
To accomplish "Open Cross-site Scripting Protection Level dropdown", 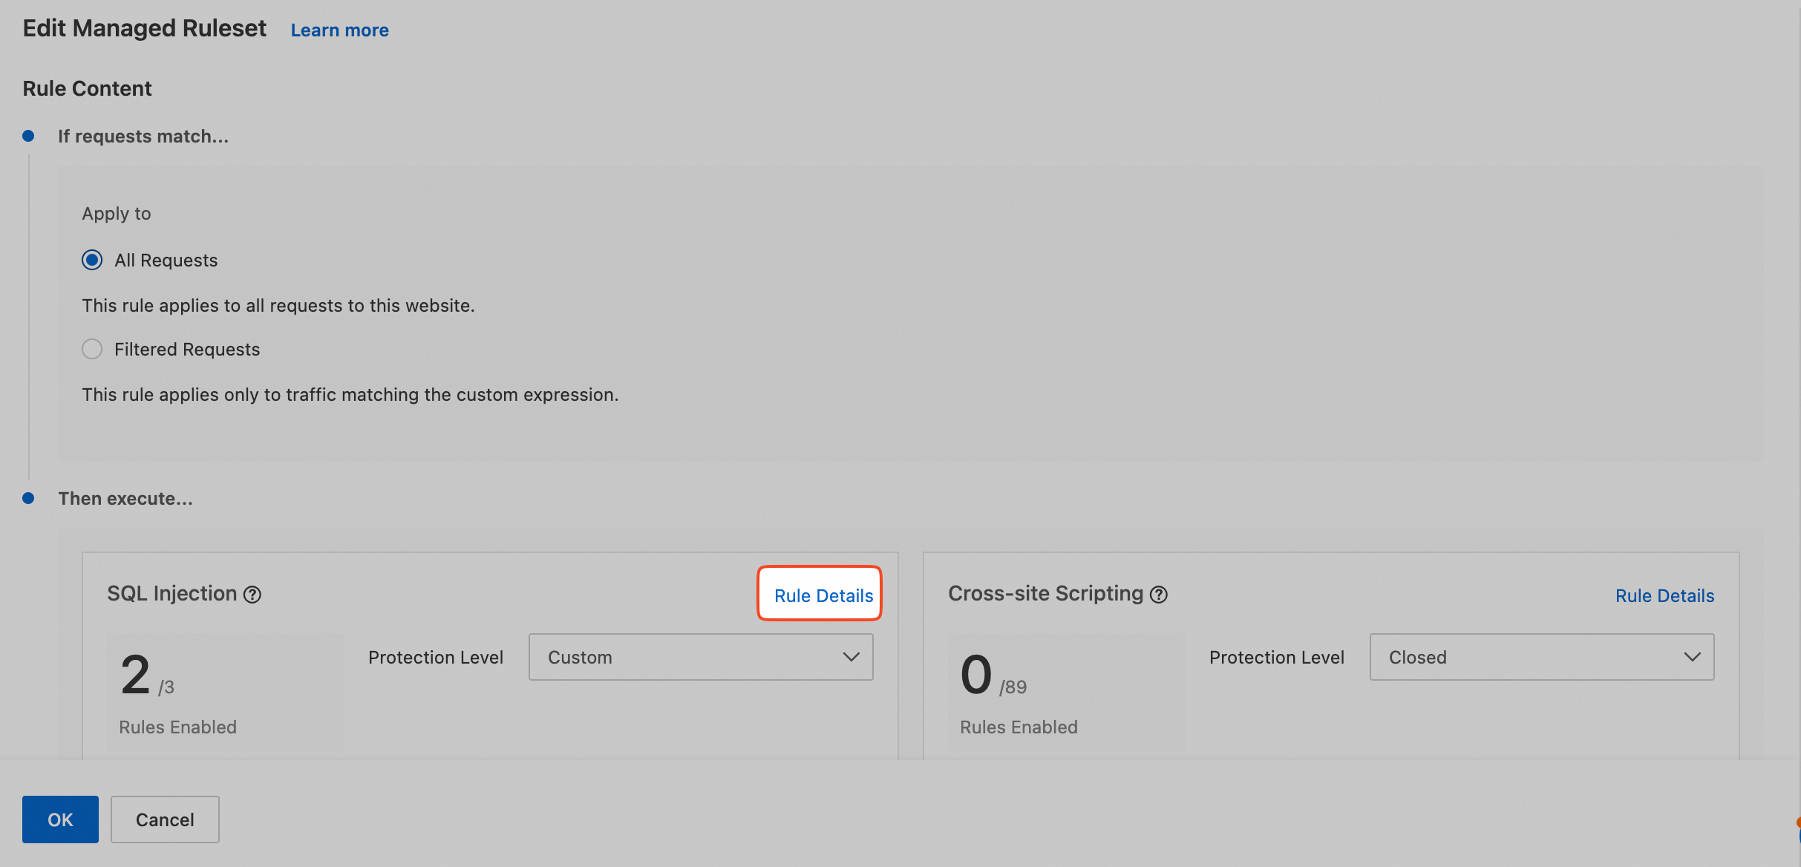I will pos(1542,657).
